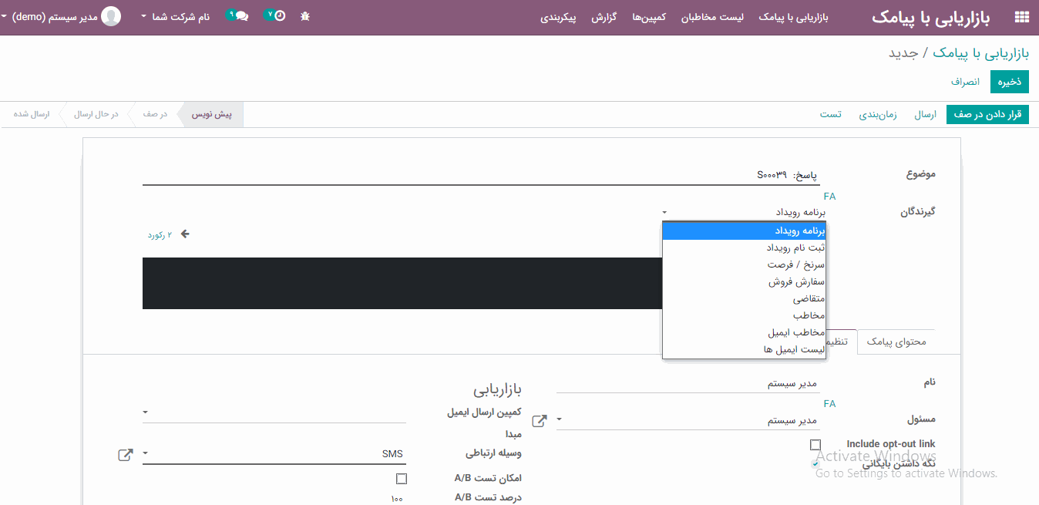Click the در صف status stage
This screenshot has height=505, width=1039.
coord(154,114)
